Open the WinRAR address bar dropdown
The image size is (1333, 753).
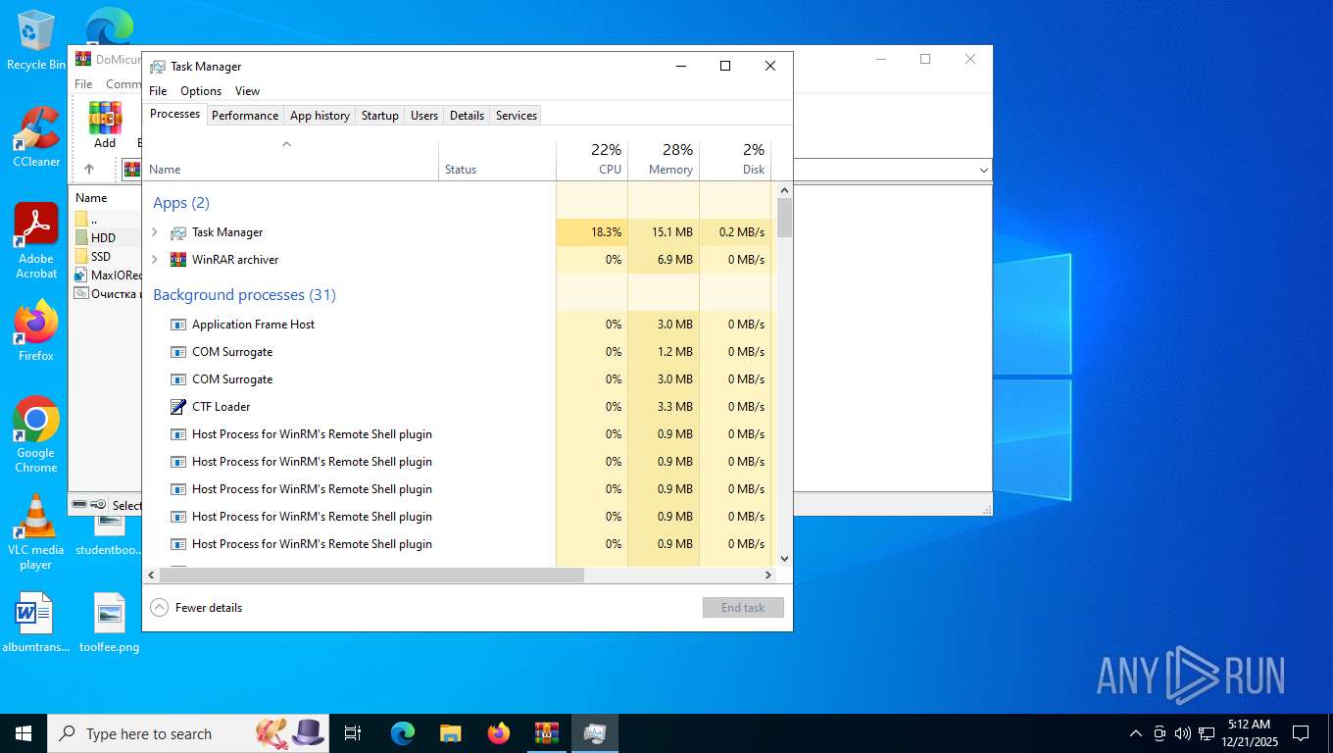pos(983,171)
